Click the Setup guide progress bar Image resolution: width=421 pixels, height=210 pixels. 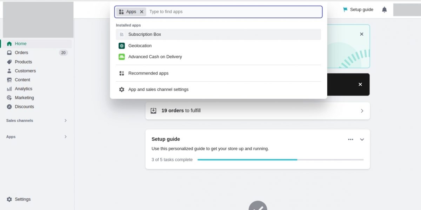click(x=280, y=160)
